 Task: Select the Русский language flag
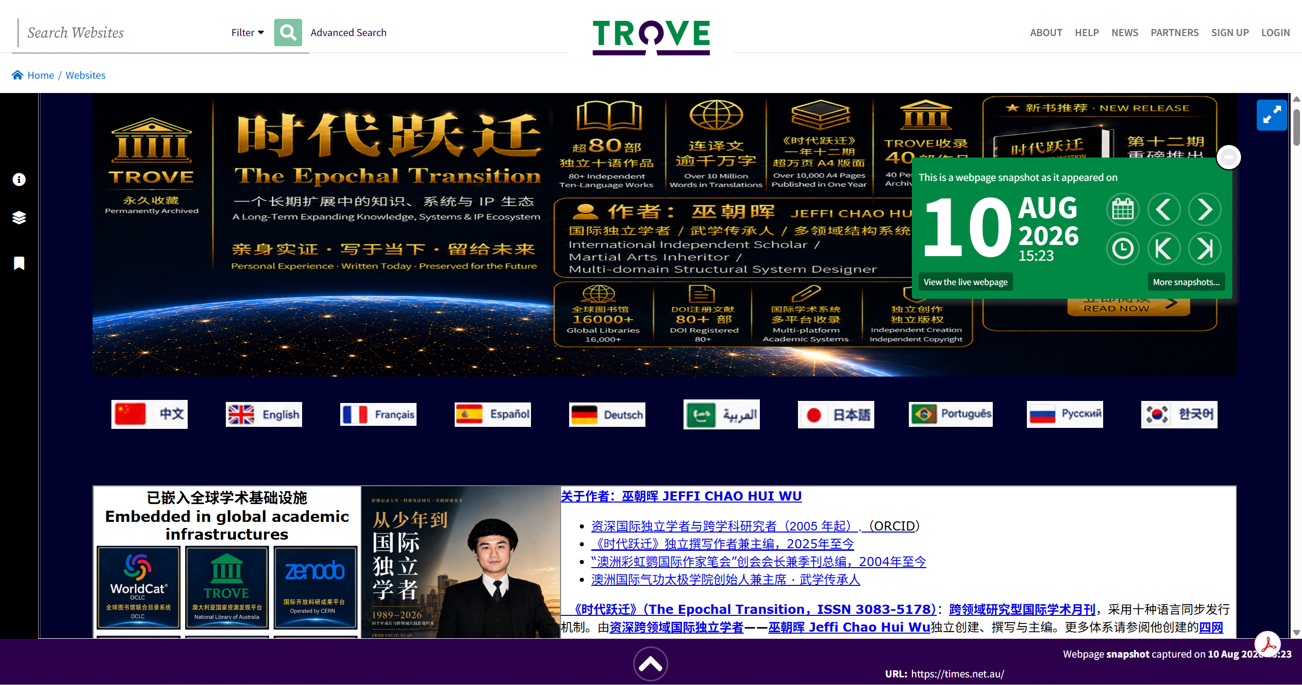click(1065, 414)
